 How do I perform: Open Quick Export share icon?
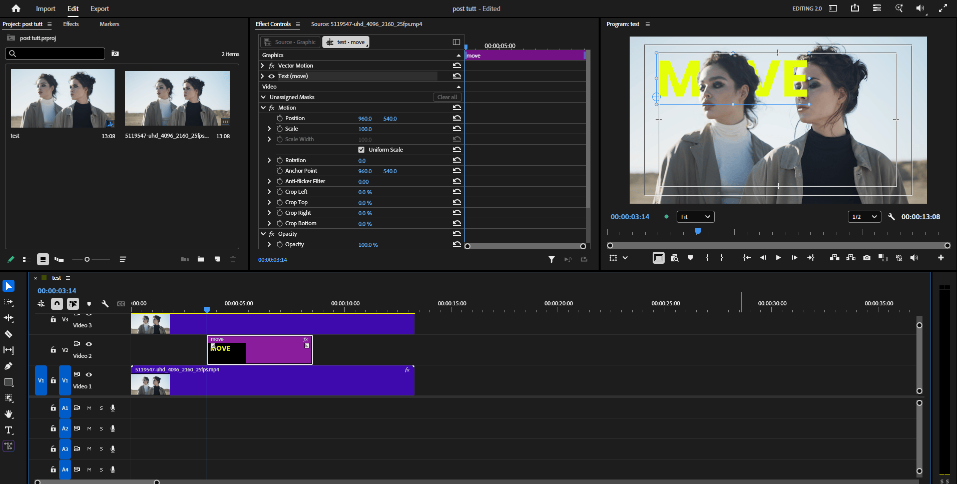click(x=855, y=8)
